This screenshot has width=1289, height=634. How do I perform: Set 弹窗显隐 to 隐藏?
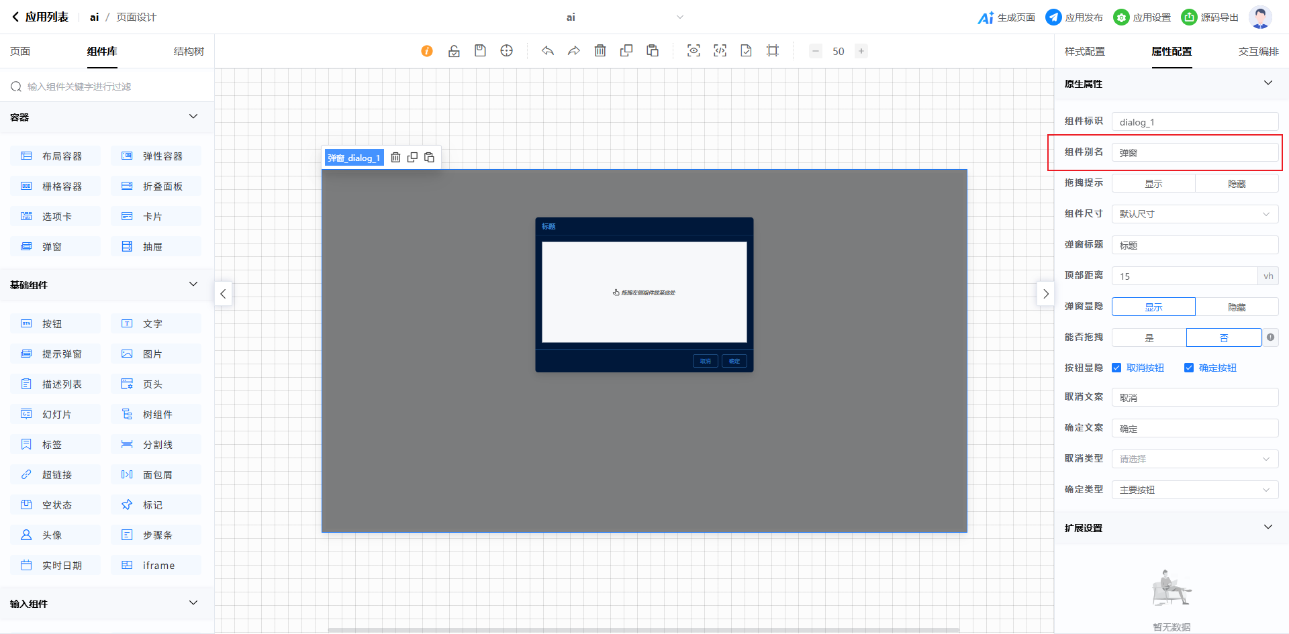pyautogui.click(x=1237, y=307)
